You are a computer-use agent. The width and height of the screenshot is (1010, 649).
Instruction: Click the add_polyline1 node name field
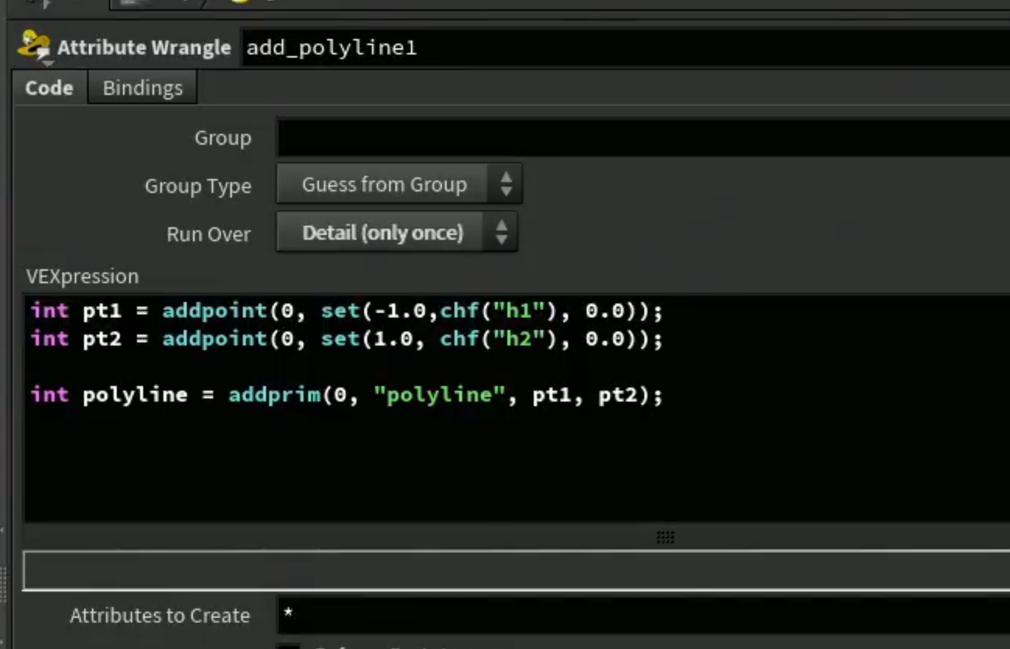click(625, 48)
